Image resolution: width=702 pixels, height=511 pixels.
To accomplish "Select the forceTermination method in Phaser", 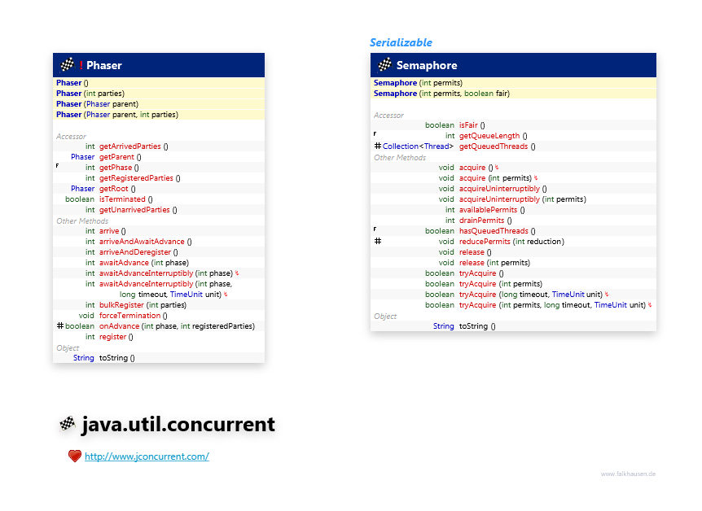I will (129, 316).
